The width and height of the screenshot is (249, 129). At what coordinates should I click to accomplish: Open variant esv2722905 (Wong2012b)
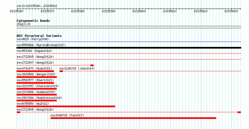tap(35, 57)
